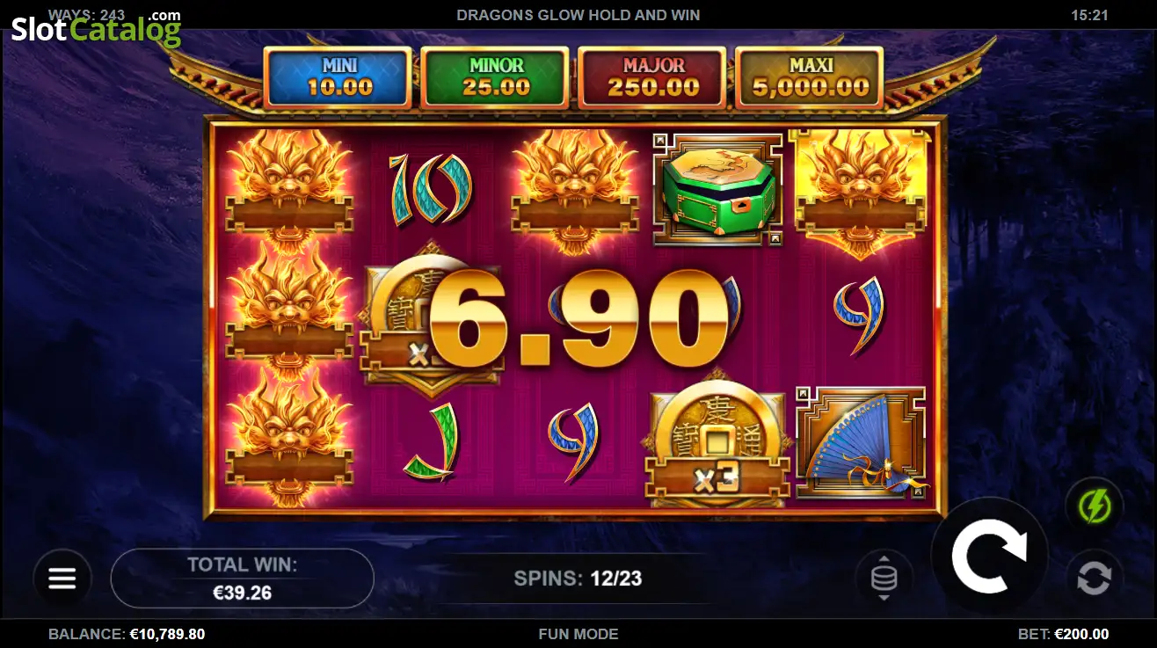This screenshot has width=1157, height=648.
Task: Select the MAJOR 250.00 jackpot panel
Action: (x=652, y=77)
